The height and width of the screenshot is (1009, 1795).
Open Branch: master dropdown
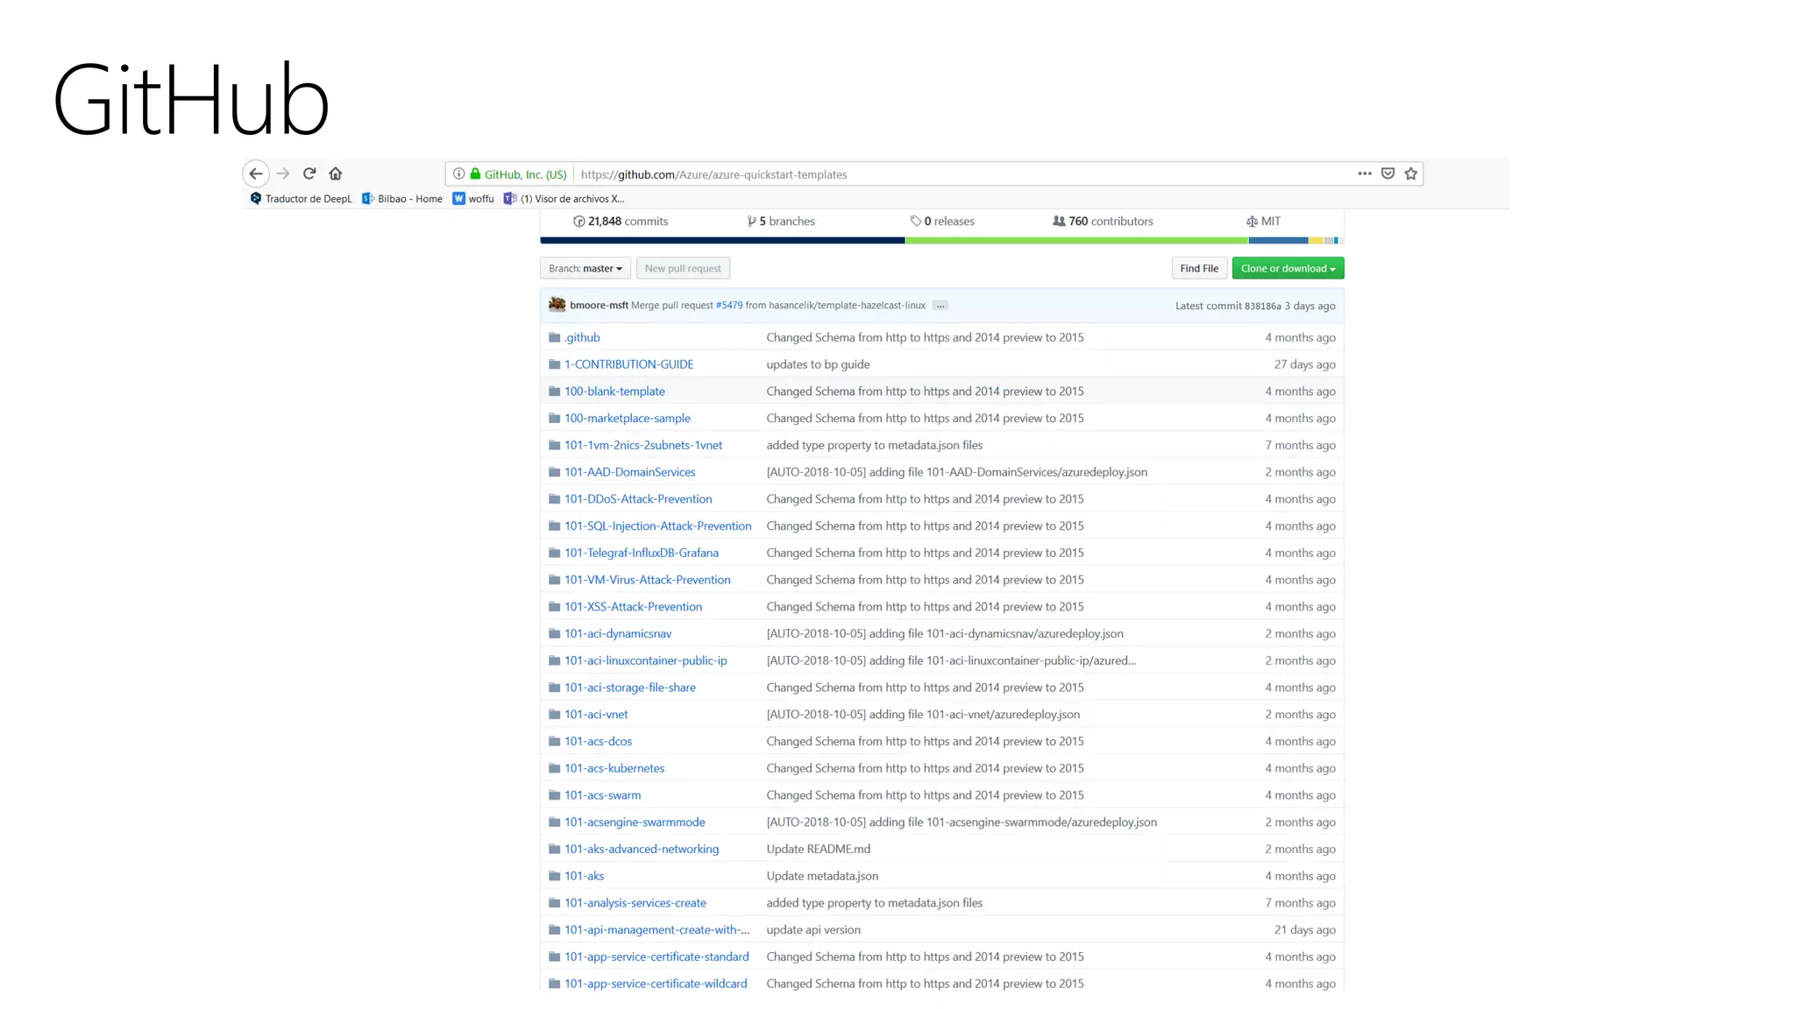(585, 268)
